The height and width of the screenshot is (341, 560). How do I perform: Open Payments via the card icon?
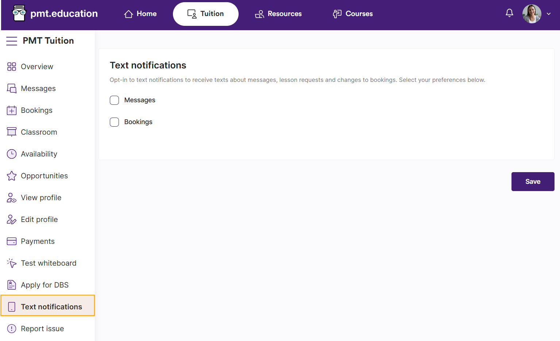click(x=12, y=241)
